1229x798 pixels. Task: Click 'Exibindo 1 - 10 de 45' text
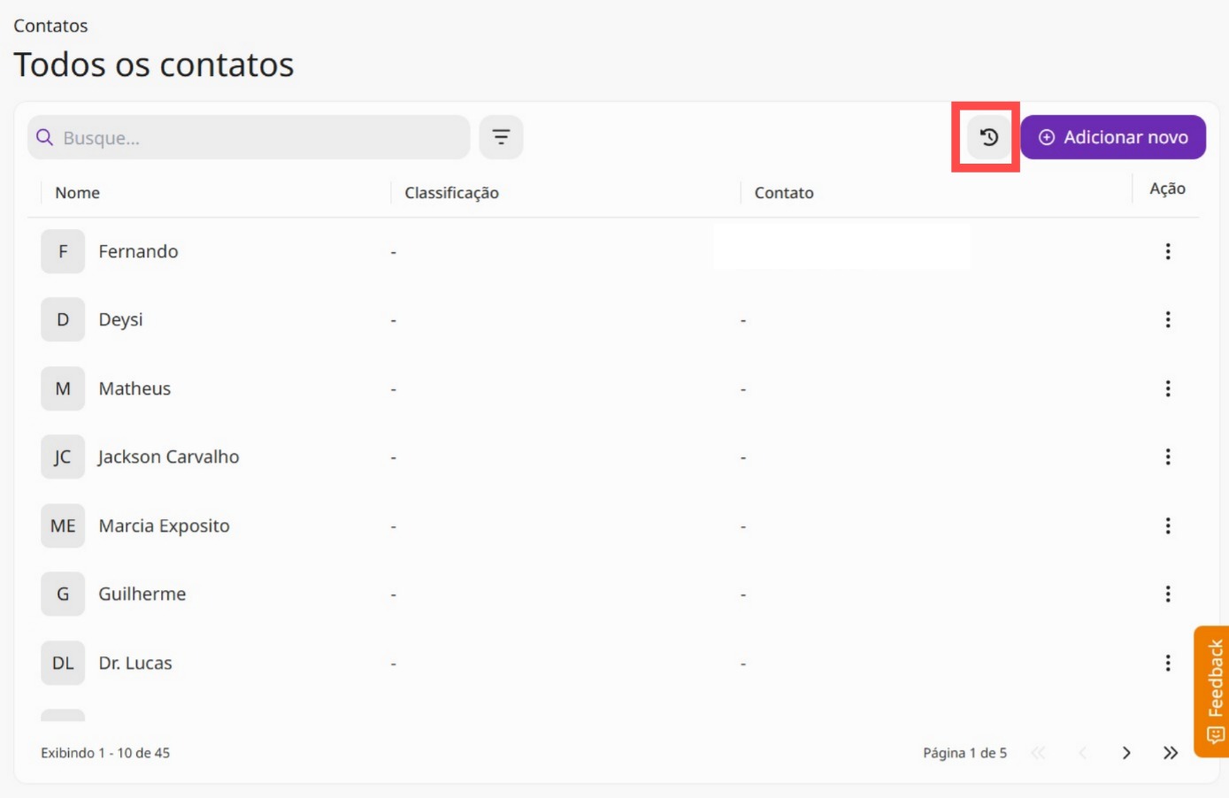pyautogui.click(x=105, y=753)
